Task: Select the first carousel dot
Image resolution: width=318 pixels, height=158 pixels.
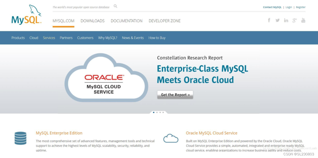Action: click(x=154, y=112)
